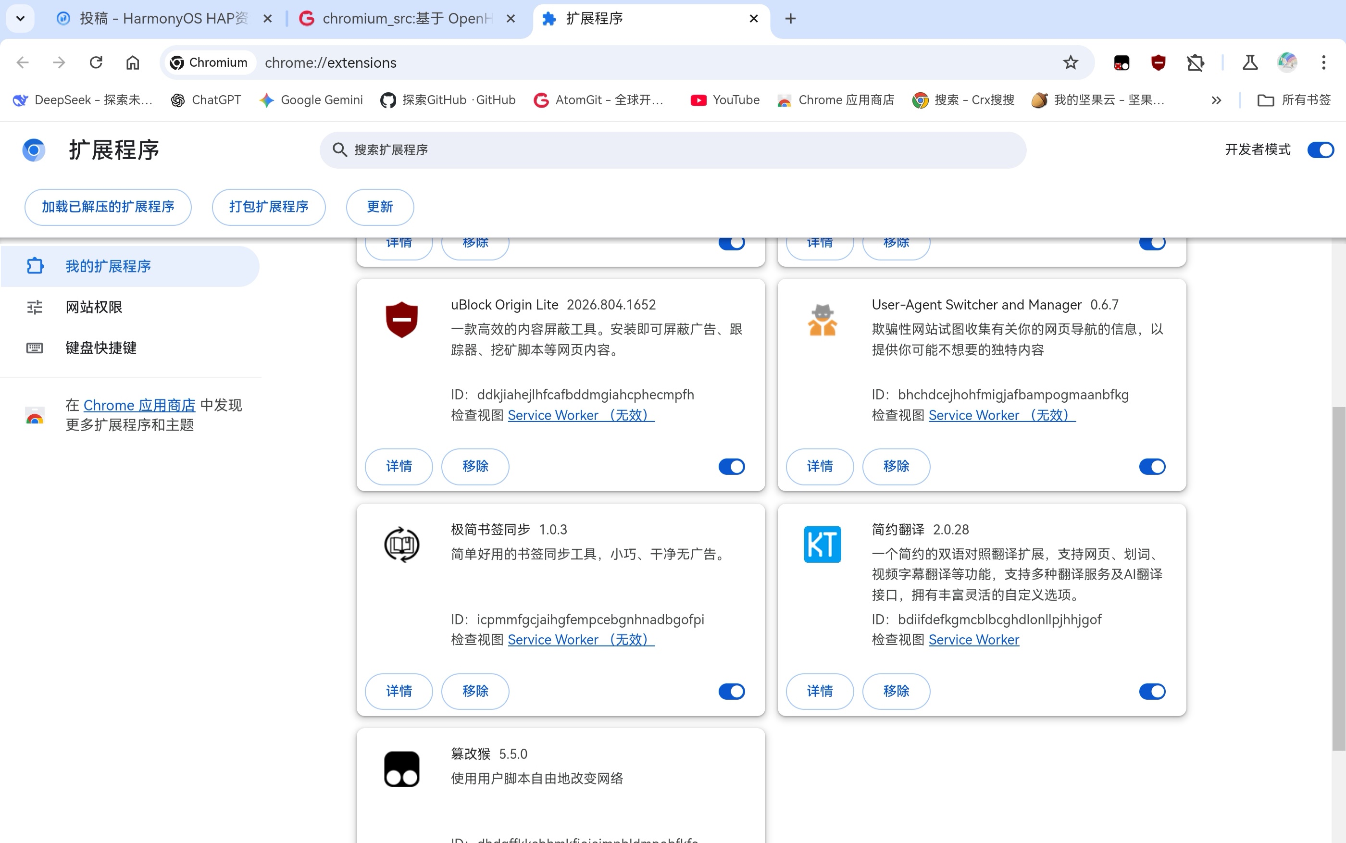Open the tab search dropdown arrow
Viewport: 1346px width, 843px height.
pyautogui.click(x=21, y=18)
